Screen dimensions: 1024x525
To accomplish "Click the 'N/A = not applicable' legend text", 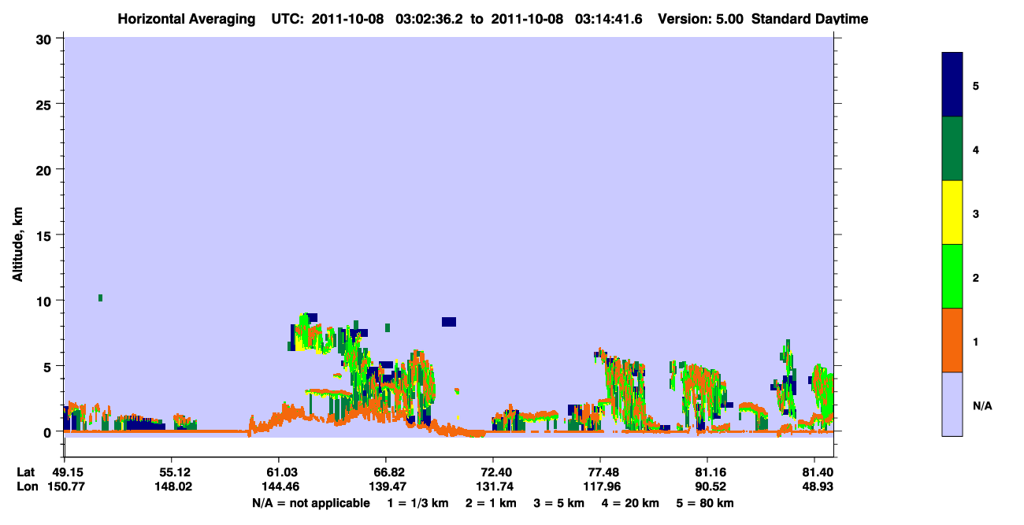I will [310, 503].
